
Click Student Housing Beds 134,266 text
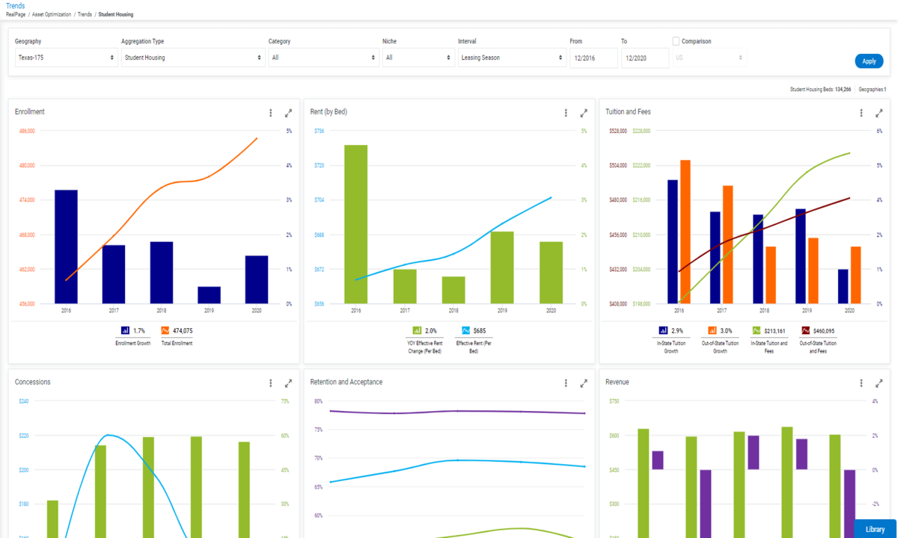820,89
